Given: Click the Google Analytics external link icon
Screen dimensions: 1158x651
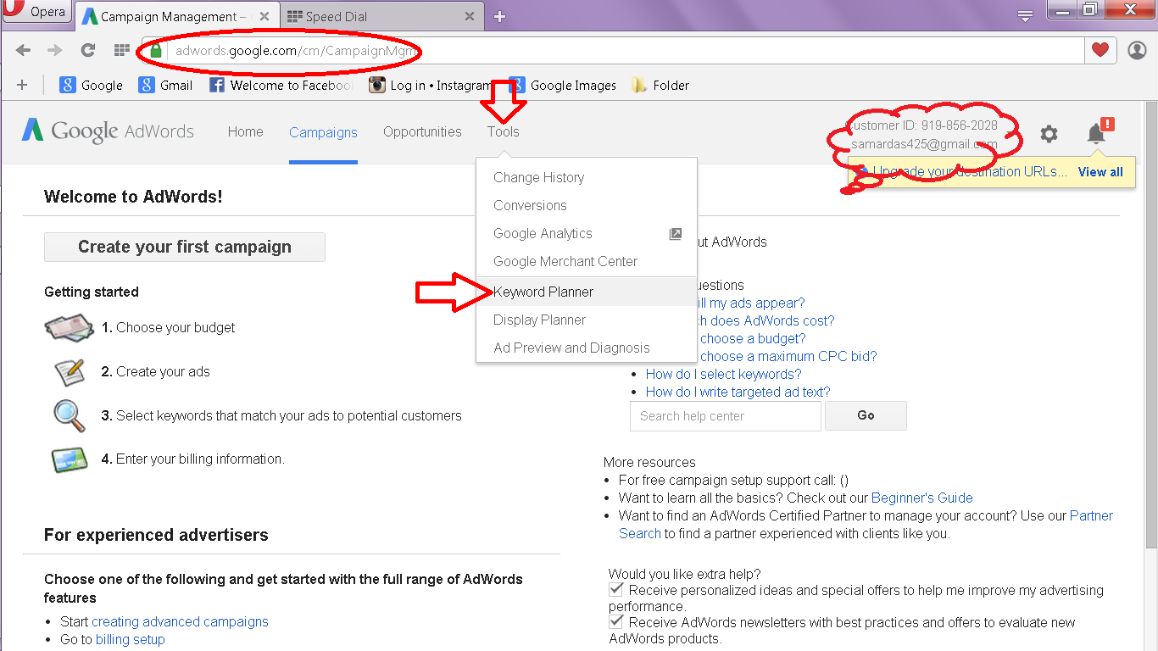Looking at the screenshot, I should [676, 234].
